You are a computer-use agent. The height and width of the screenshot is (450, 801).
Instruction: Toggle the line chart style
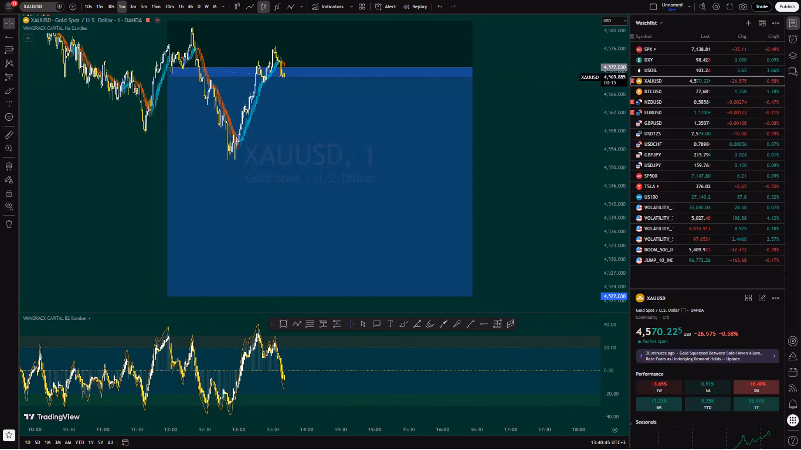[250, 6]
